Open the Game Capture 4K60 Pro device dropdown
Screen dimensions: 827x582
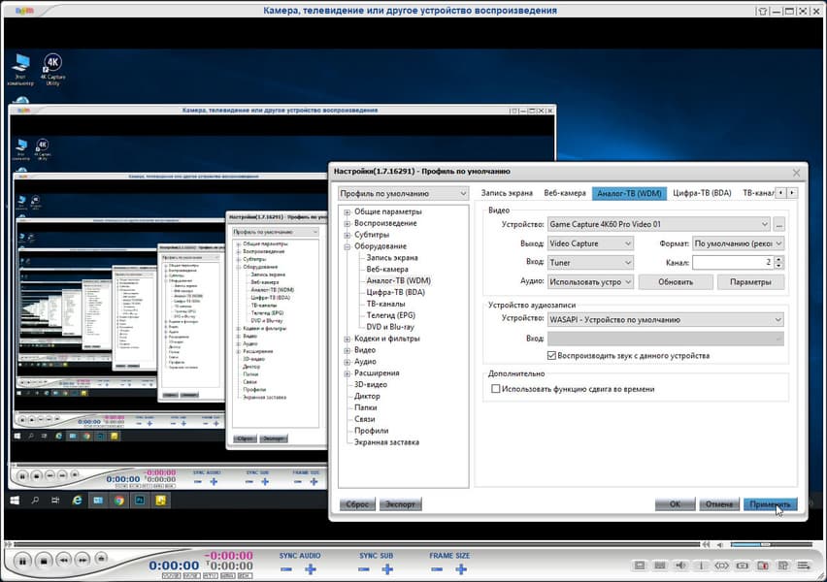(x=658, y=224)
